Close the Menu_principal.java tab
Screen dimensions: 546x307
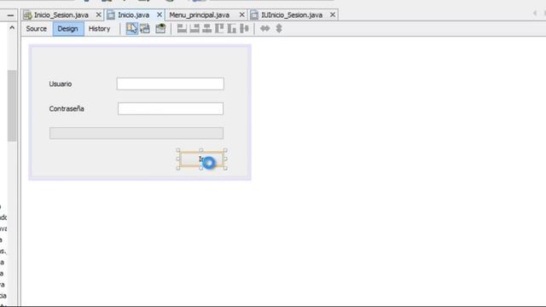point(242,14)
